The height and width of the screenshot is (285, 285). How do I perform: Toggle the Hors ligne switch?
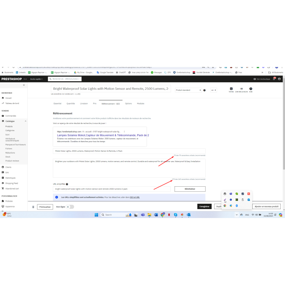click(x=71, y=207)
